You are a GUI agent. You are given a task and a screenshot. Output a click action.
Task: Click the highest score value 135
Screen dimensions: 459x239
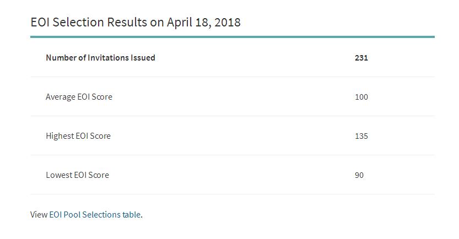[361, 136]
